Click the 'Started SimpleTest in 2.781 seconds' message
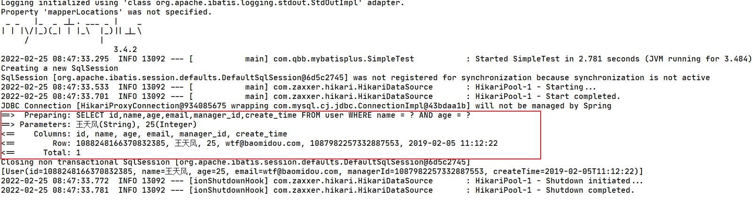Image resolution: width=753 pixels, height=204 pixels. coord(557,59)
